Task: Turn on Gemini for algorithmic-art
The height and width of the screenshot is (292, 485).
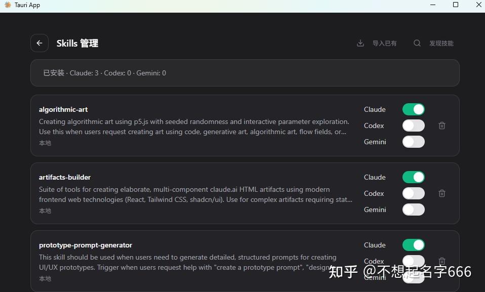Action: pyautogui.click(x=414, y=142)
